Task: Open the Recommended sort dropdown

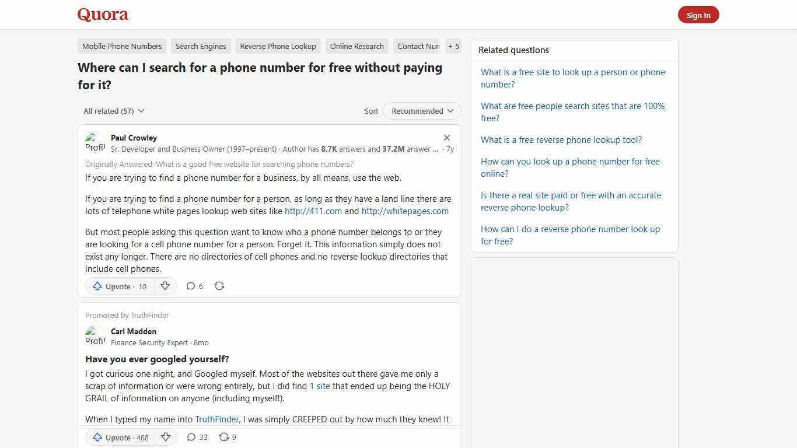Action: pyautogui.click(x=421, y=111)
